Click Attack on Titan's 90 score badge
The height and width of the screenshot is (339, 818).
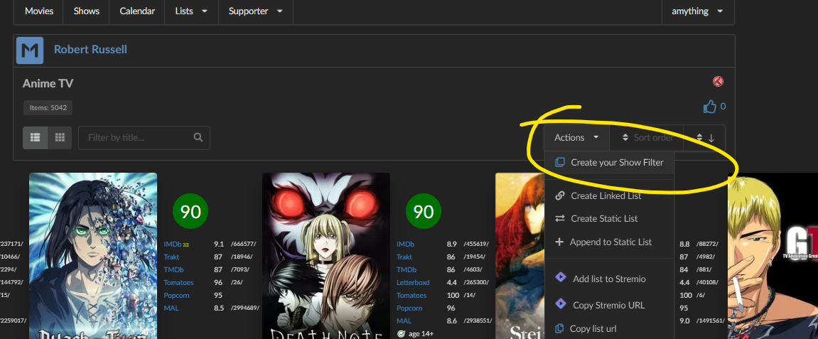(190, 211)
